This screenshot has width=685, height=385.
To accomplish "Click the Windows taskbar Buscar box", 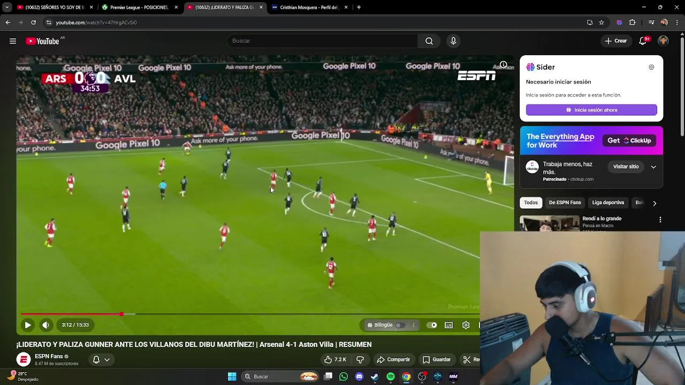I will [280, 376].
